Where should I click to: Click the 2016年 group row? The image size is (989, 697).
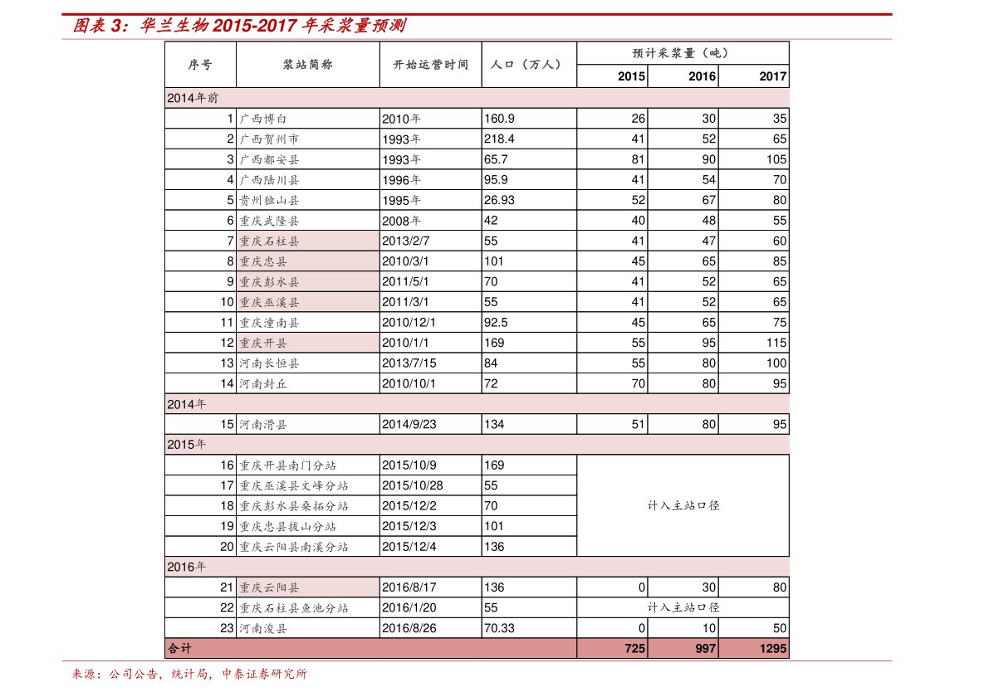477,567
